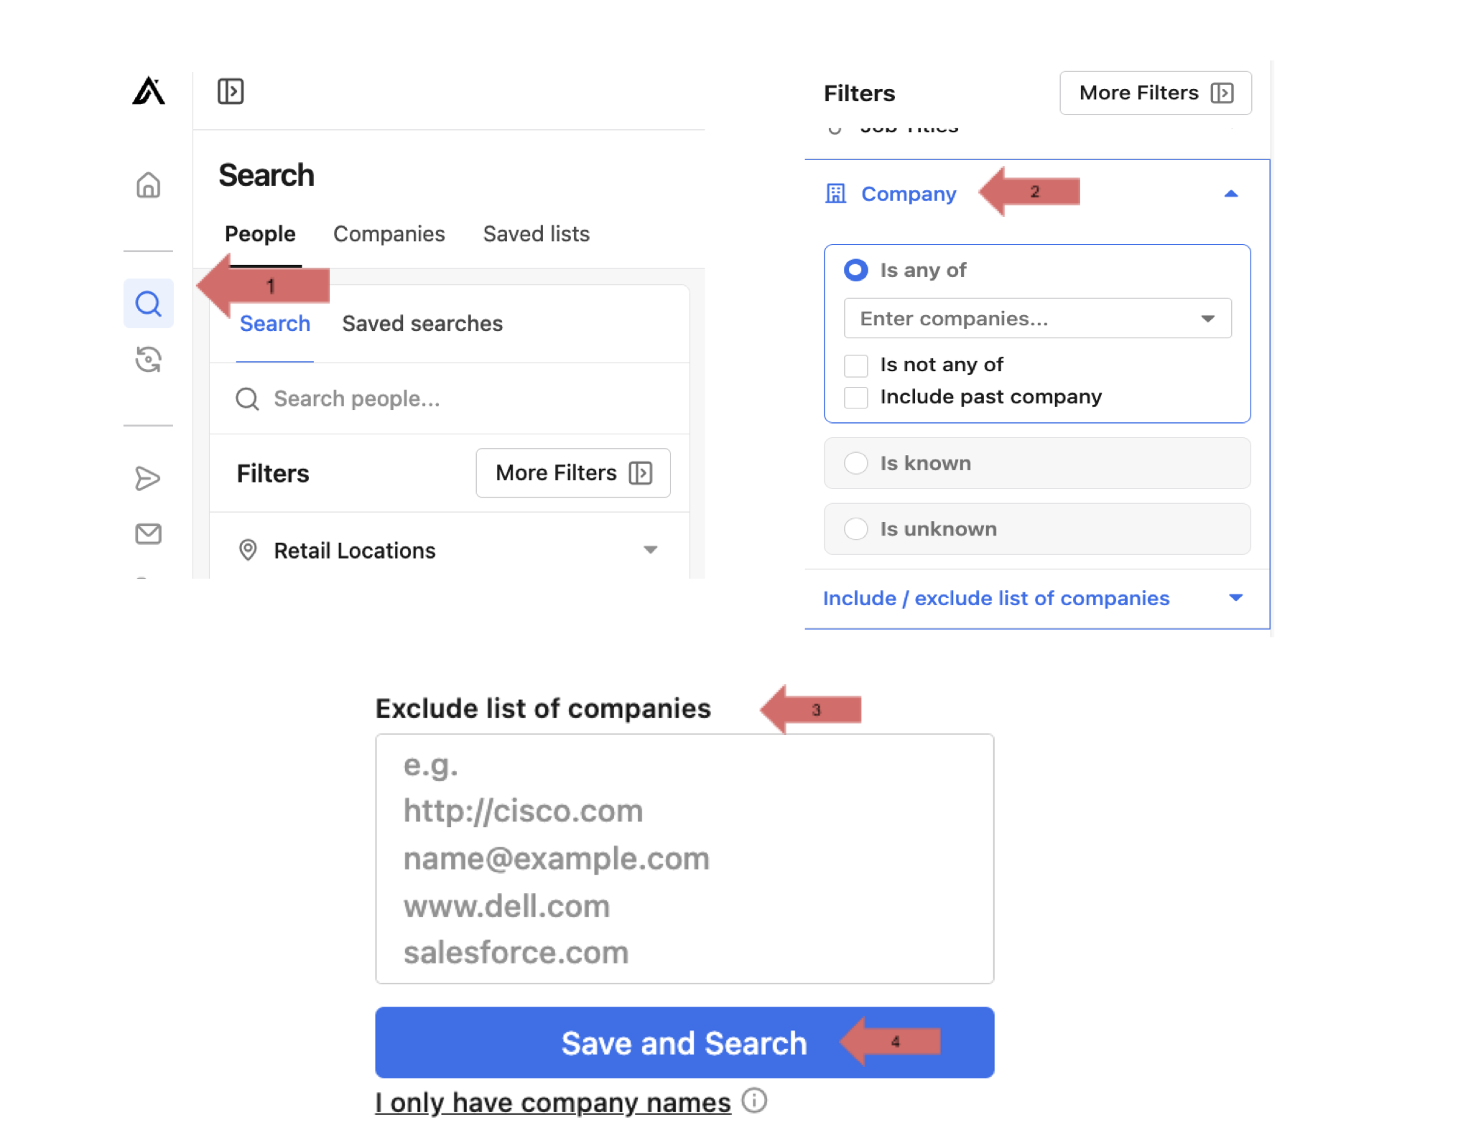Select the "Is any of" radio button

(x=855, y=270)
